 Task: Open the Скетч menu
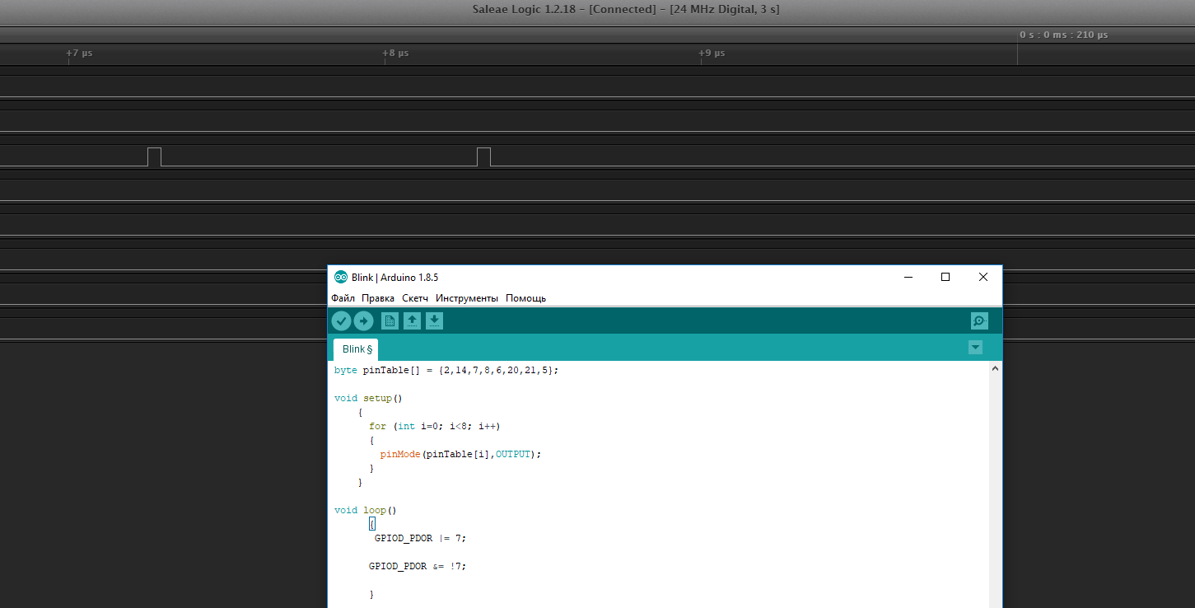point(415,298)
